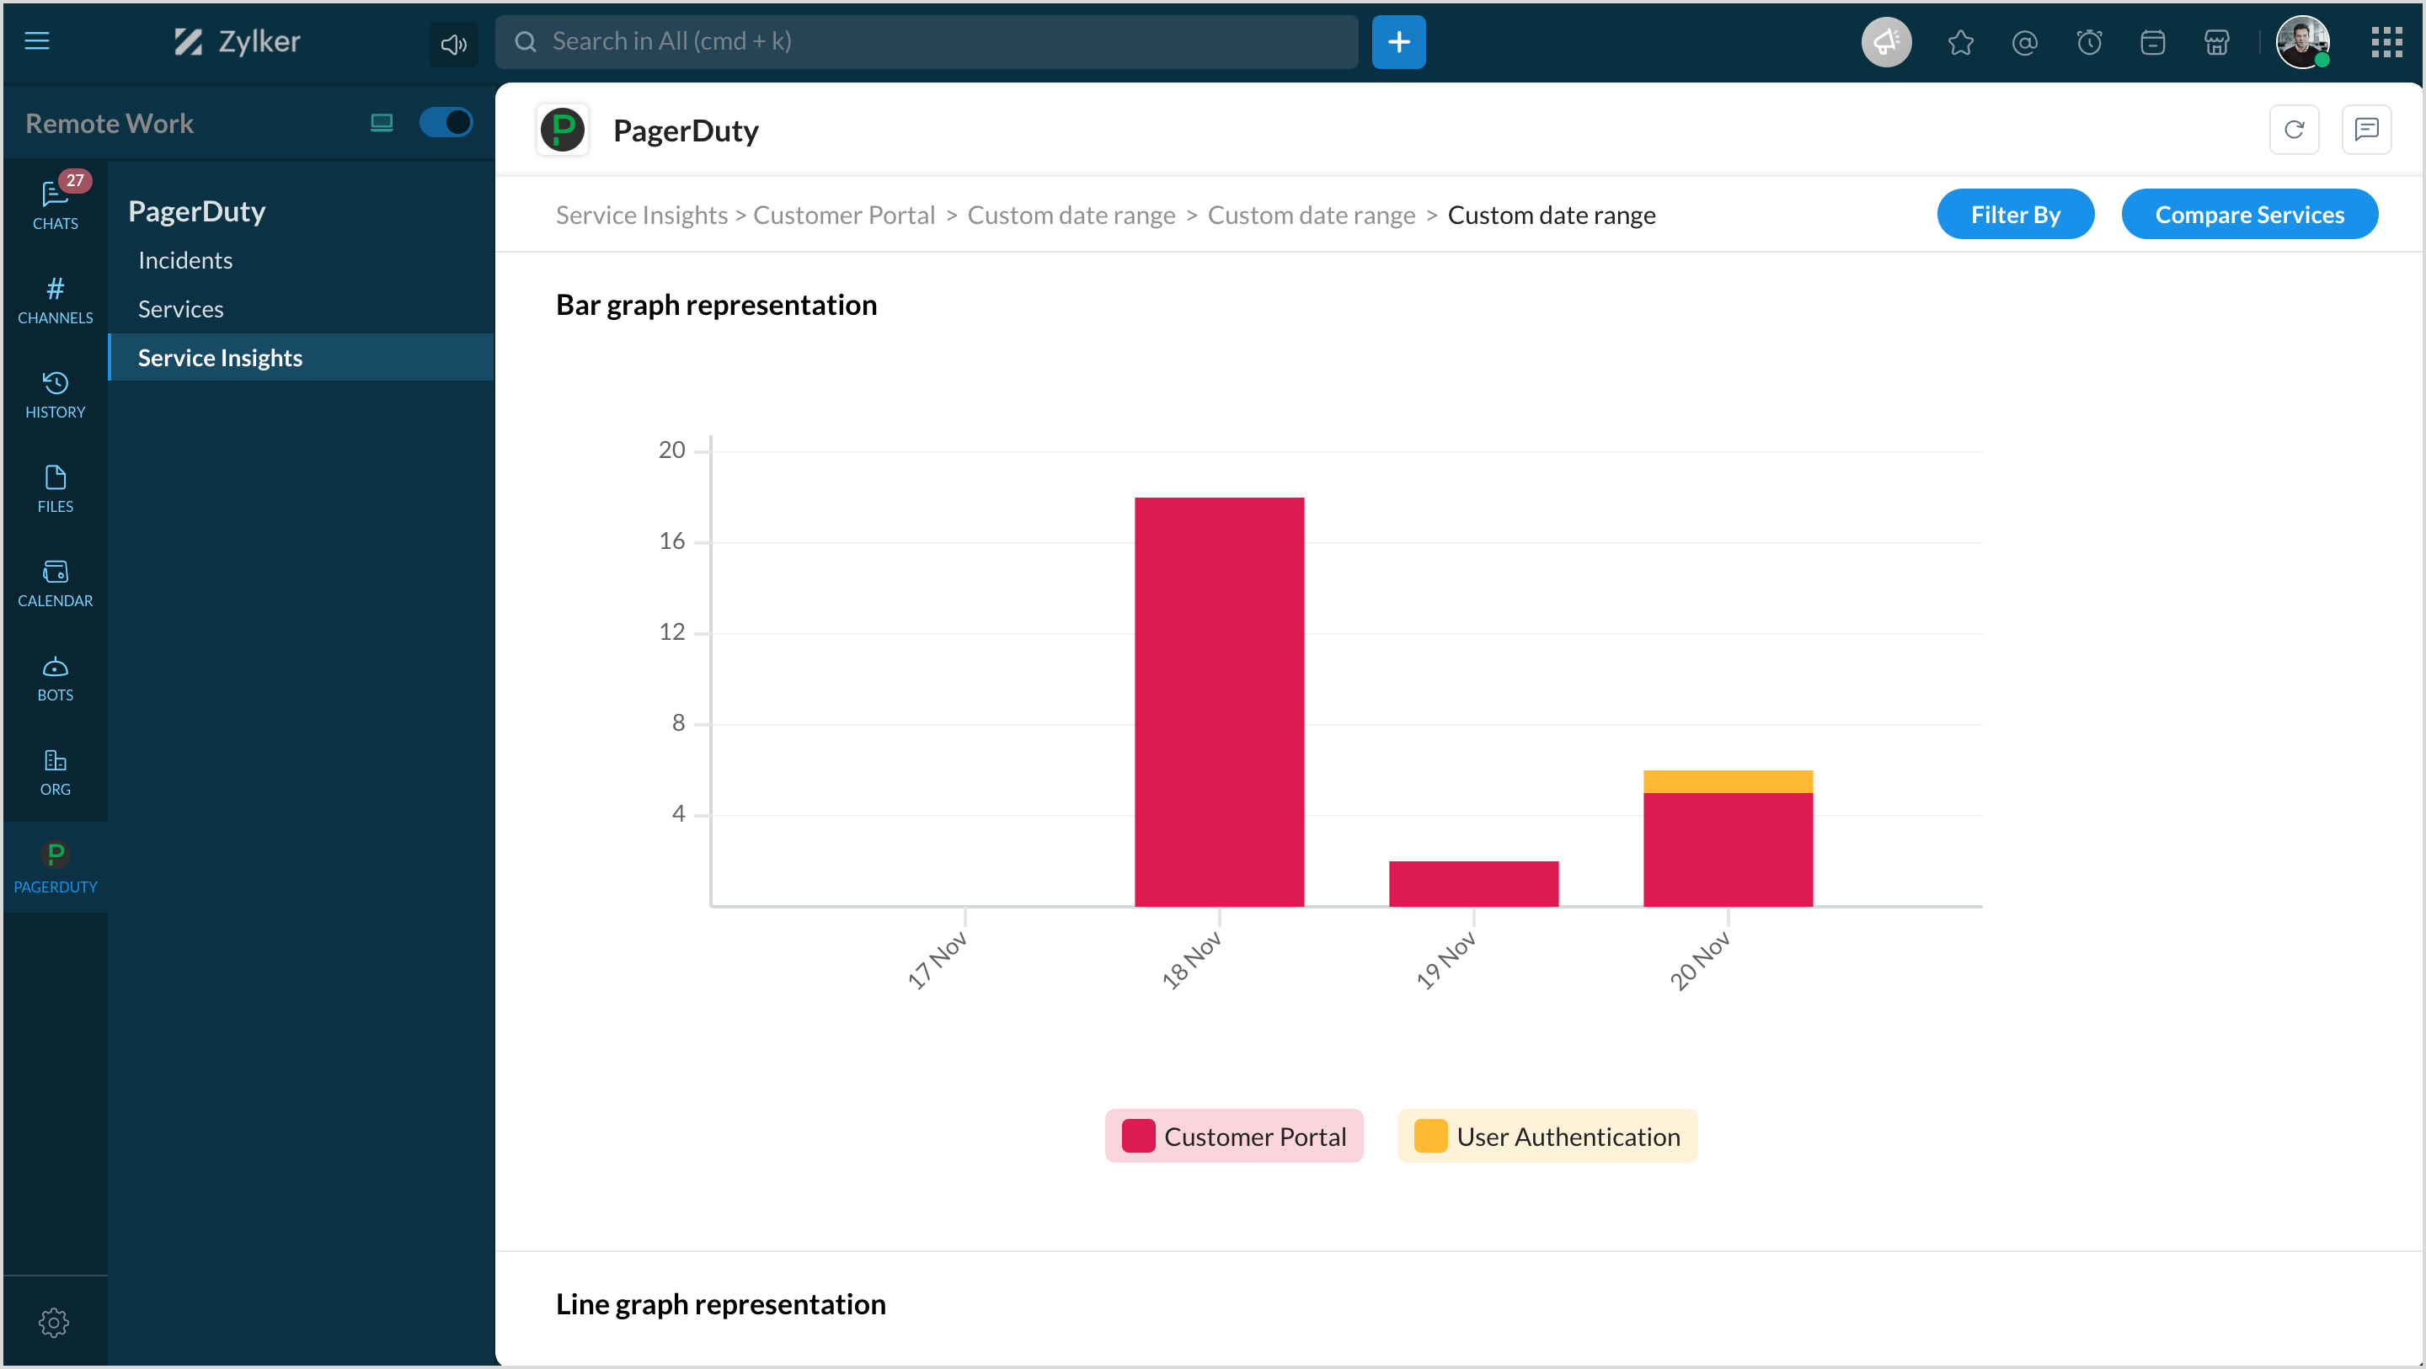Click second Custom date range breadcrumb
2426x1369 pixels.
(1311, 215)
